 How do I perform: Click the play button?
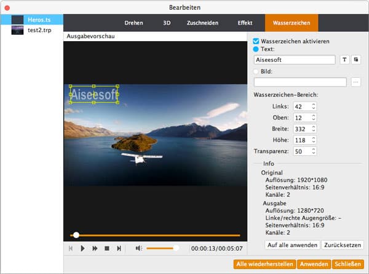82,248
